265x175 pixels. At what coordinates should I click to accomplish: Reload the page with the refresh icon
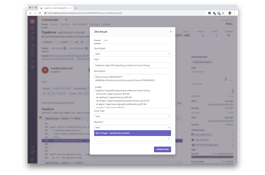point(40,13)
